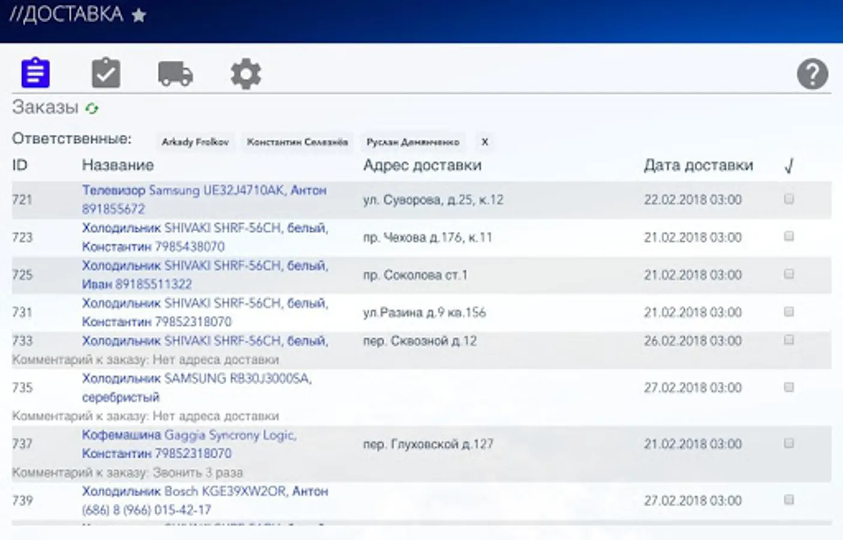Screen dimensions: 843x540
Task: Tick the checkbox for order 735
Action: [789, 387]
